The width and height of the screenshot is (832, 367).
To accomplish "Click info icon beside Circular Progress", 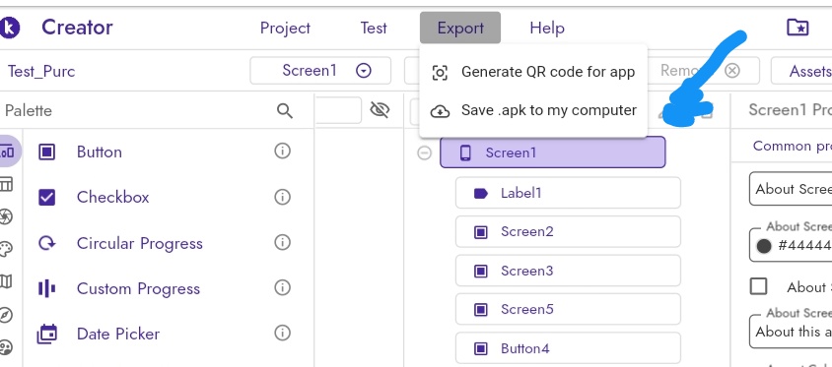I will [282, 243].
